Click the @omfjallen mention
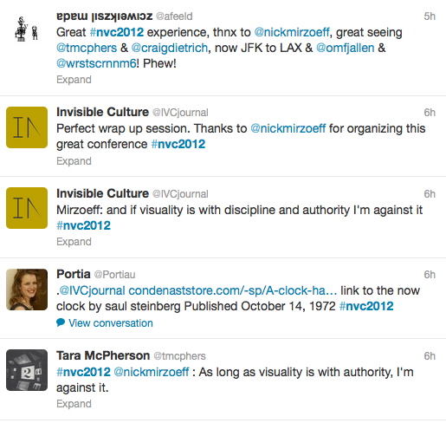The image size is (446, 423). (346, 48)
